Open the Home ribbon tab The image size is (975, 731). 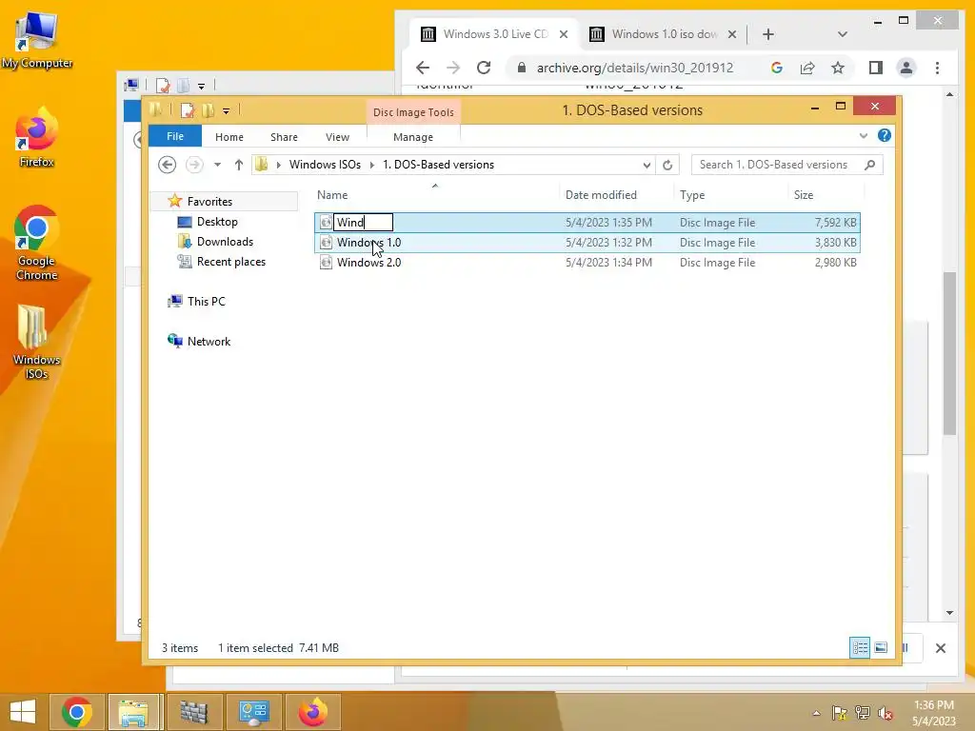tap(229, 137)
